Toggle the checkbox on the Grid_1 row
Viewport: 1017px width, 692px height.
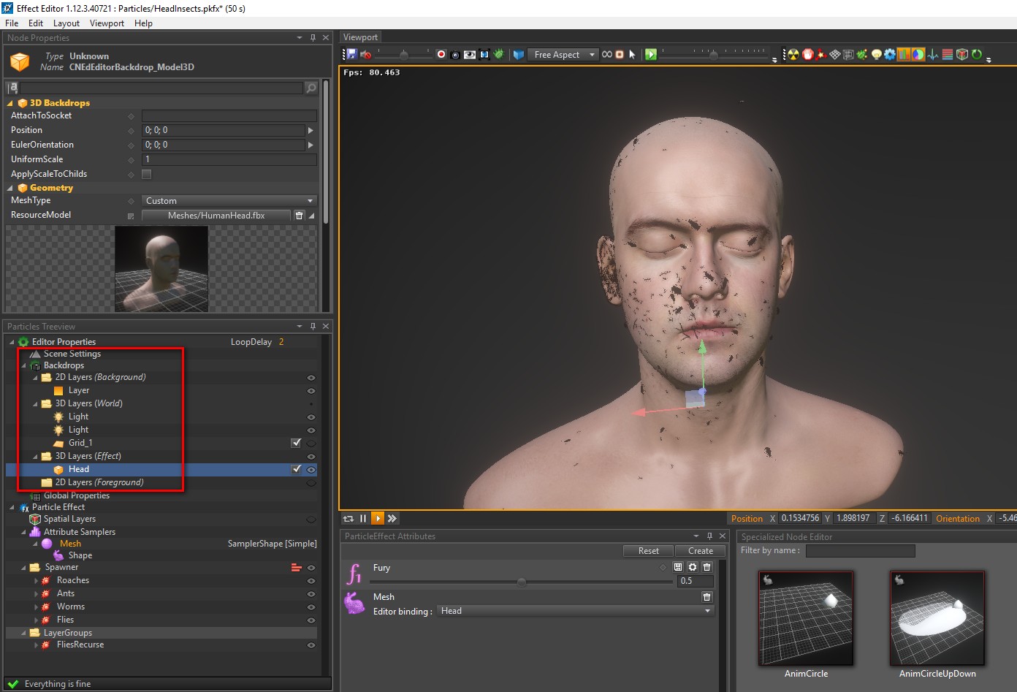[296, 443]
